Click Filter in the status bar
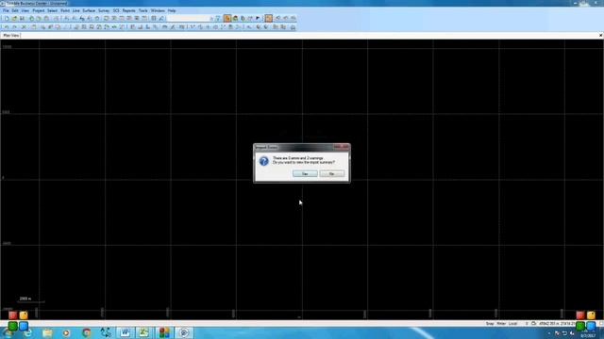Image resolution: width=604 pixels, height=339 pixels. point(501,324)
